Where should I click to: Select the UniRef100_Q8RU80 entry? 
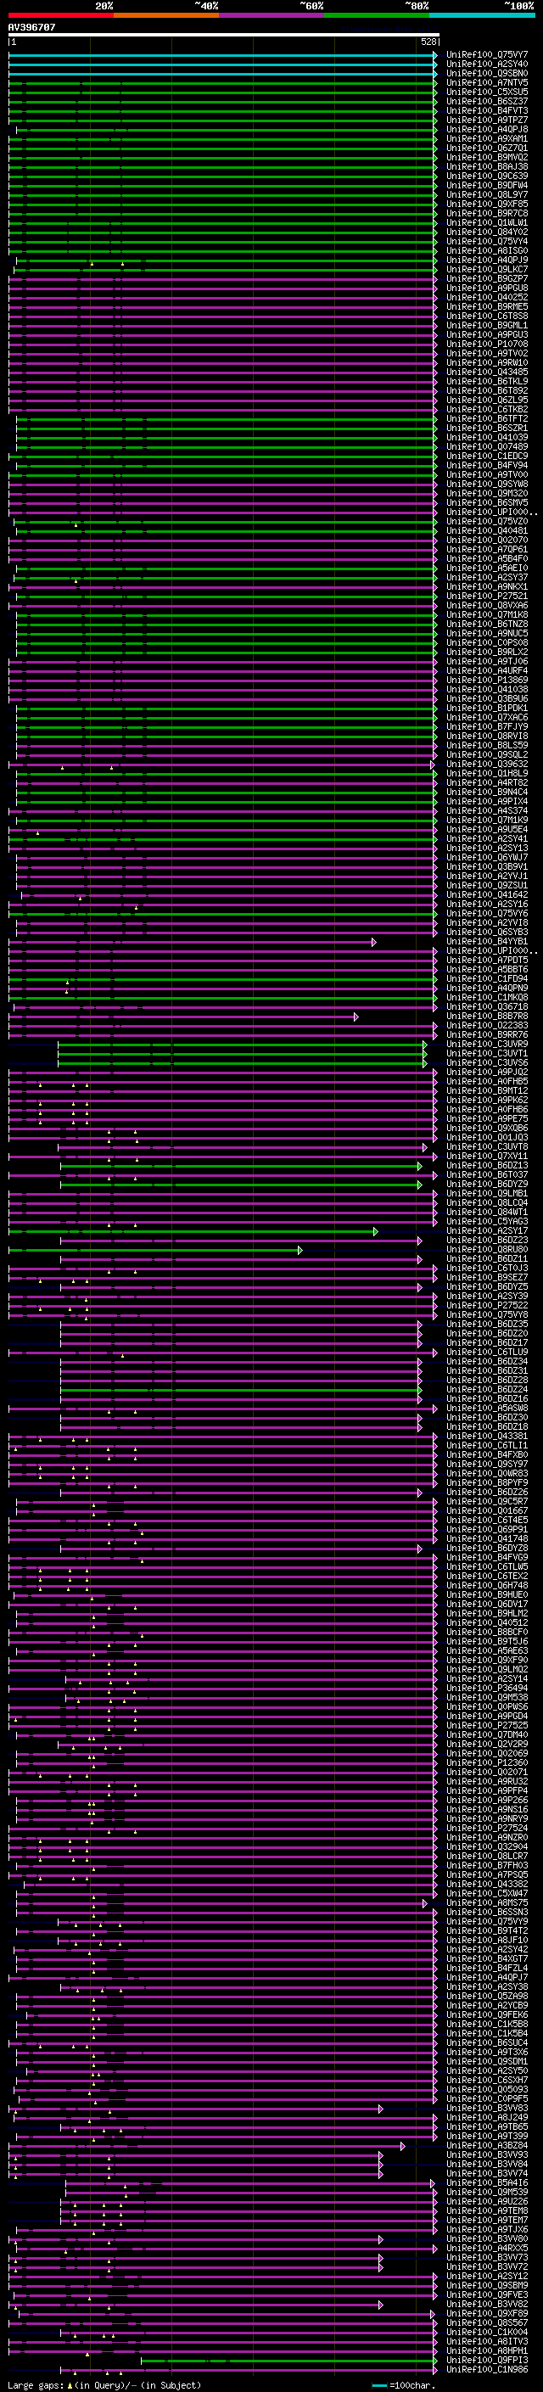[487, 1249]
